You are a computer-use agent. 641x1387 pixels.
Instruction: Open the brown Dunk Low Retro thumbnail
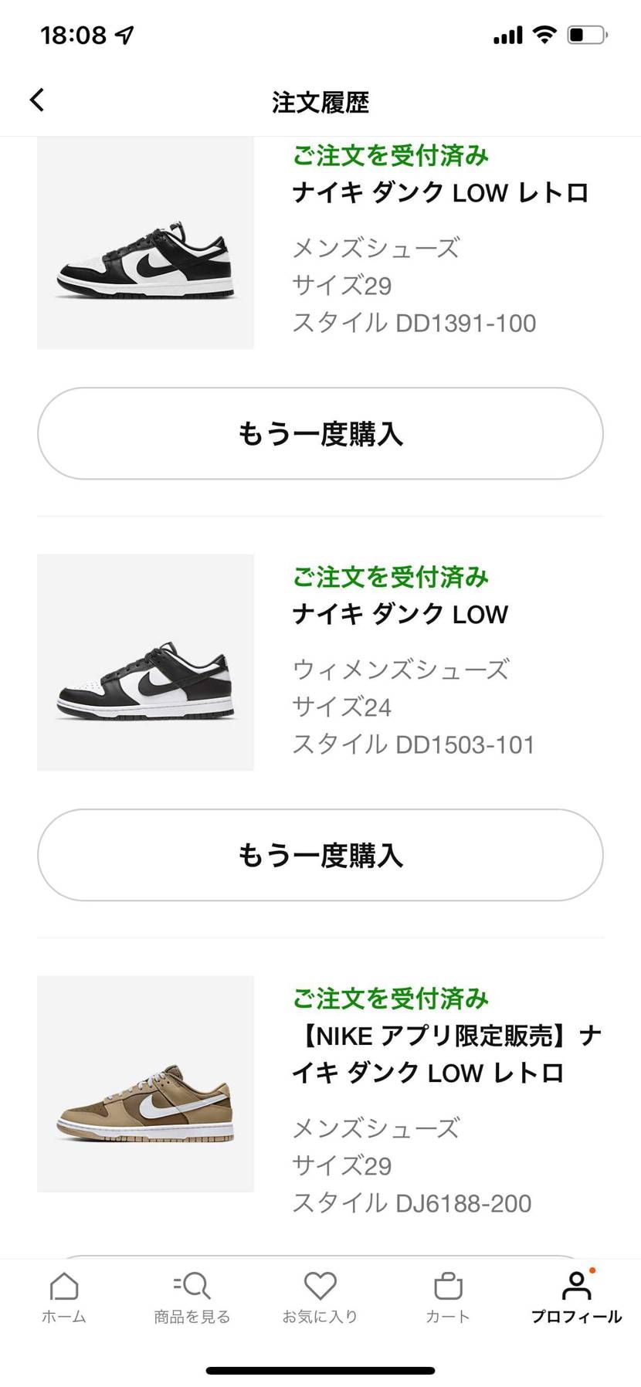[x=145, y=1083]
